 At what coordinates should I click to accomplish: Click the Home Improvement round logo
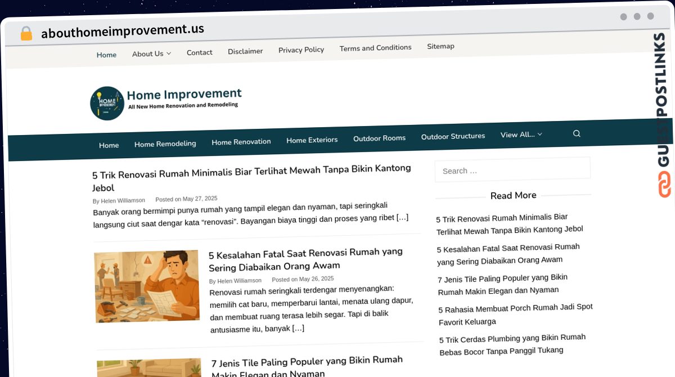pos(107,103)
